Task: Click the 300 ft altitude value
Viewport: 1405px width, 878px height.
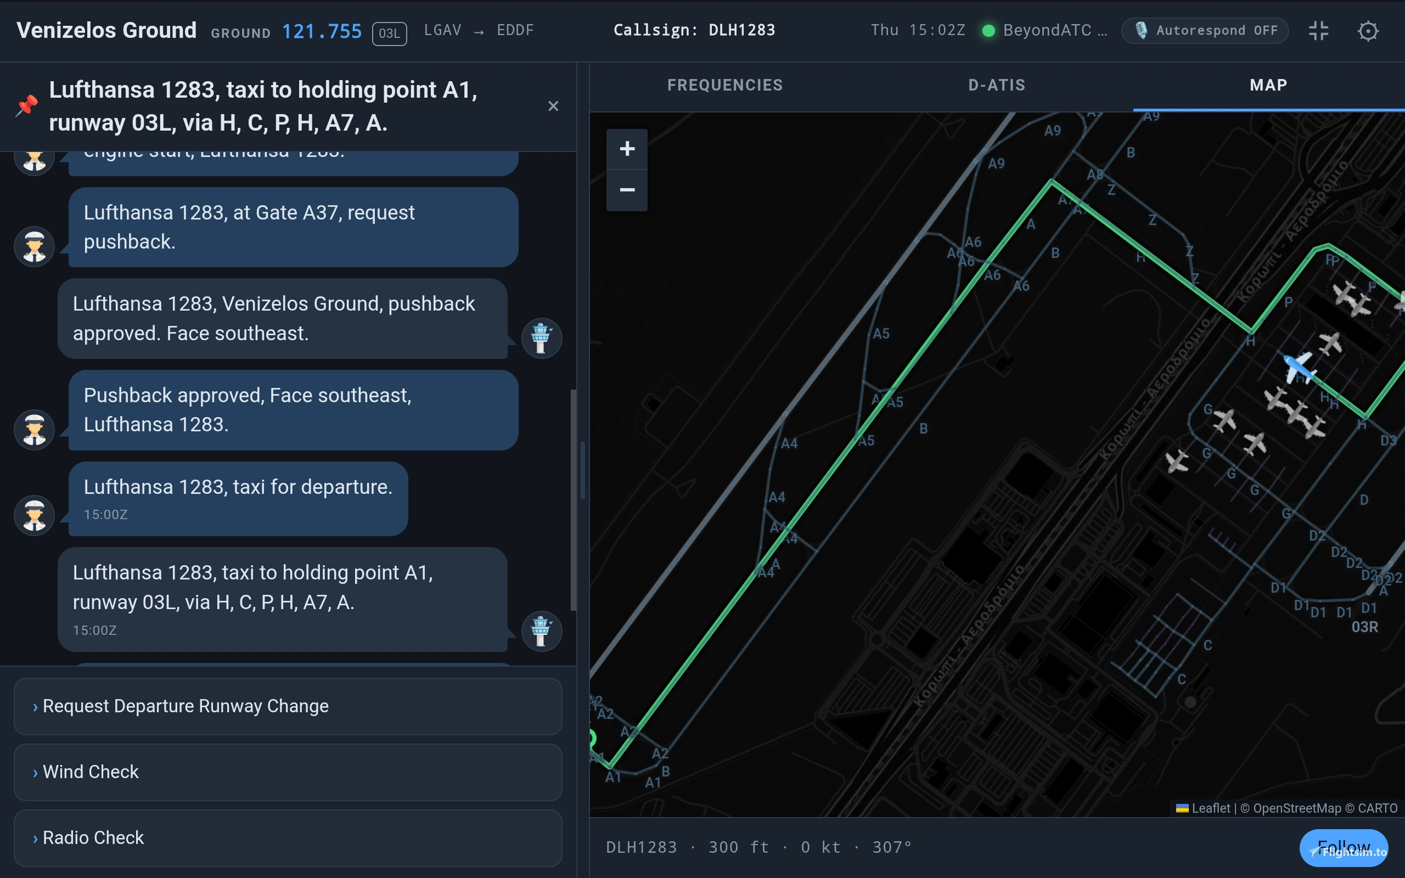Action: (739, 847)
